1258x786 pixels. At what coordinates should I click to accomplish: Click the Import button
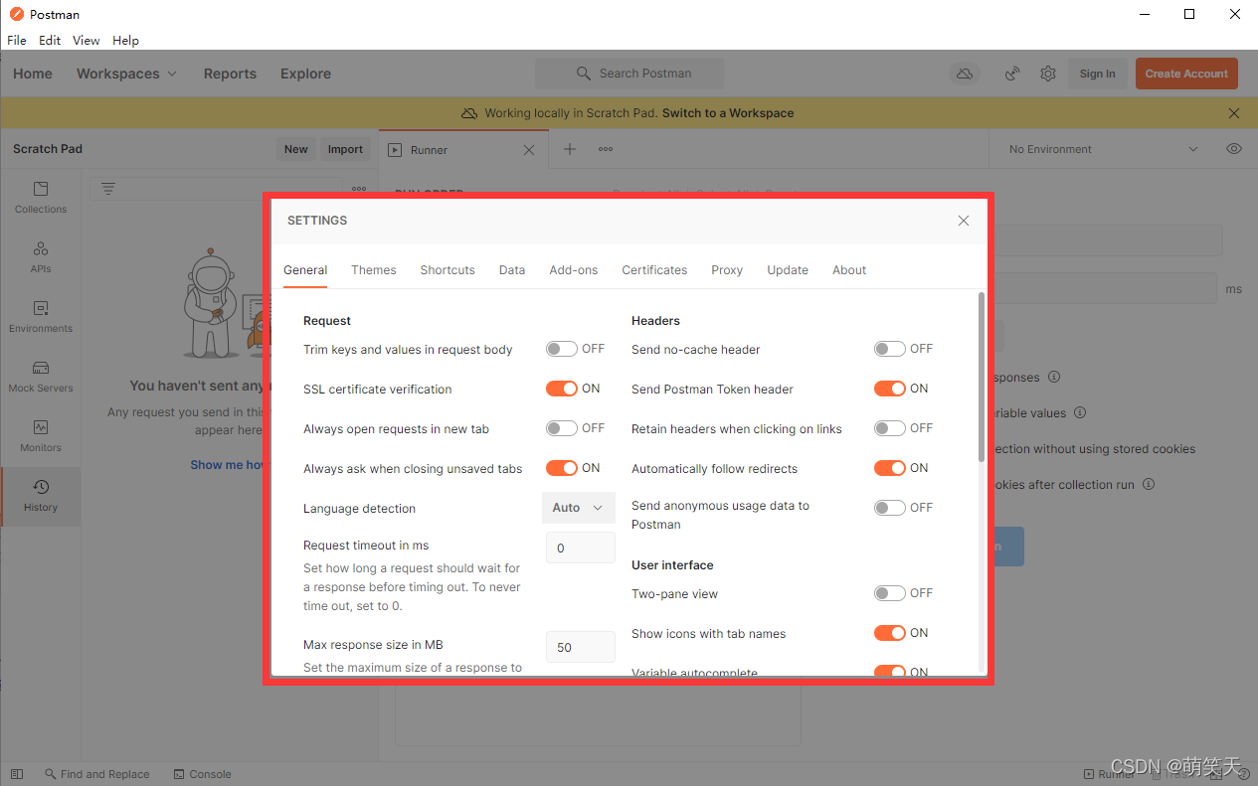(345, 149)
